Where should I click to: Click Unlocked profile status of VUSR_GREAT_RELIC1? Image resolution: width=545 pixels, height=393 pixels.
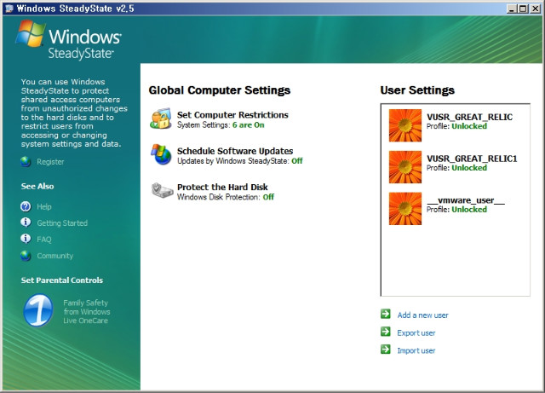click(x=469, y=168)
